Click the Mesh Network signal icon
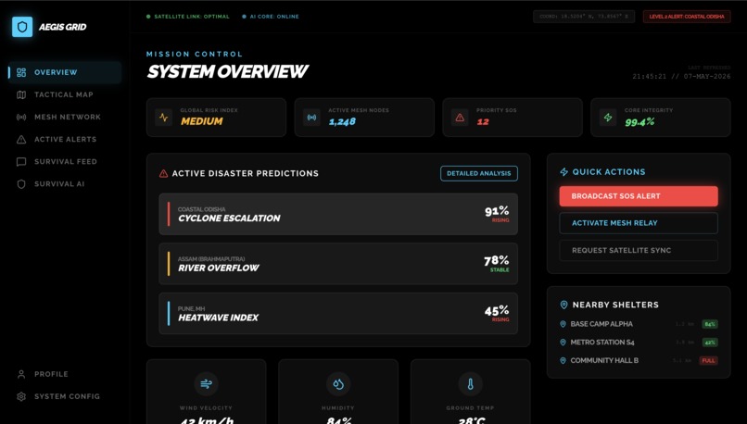 [x=21, y=117]
